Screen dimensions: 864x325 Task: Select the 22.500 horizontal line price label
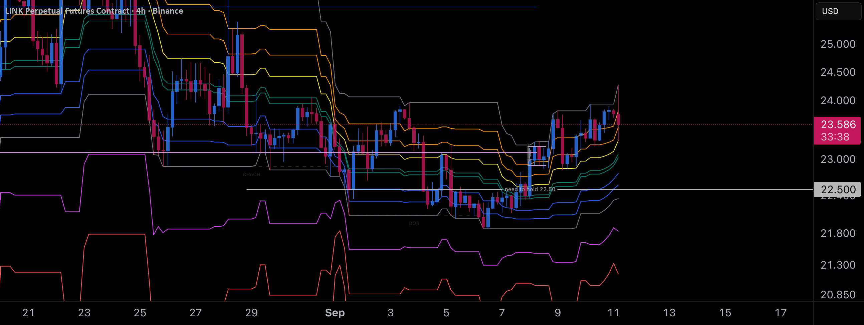837,189
